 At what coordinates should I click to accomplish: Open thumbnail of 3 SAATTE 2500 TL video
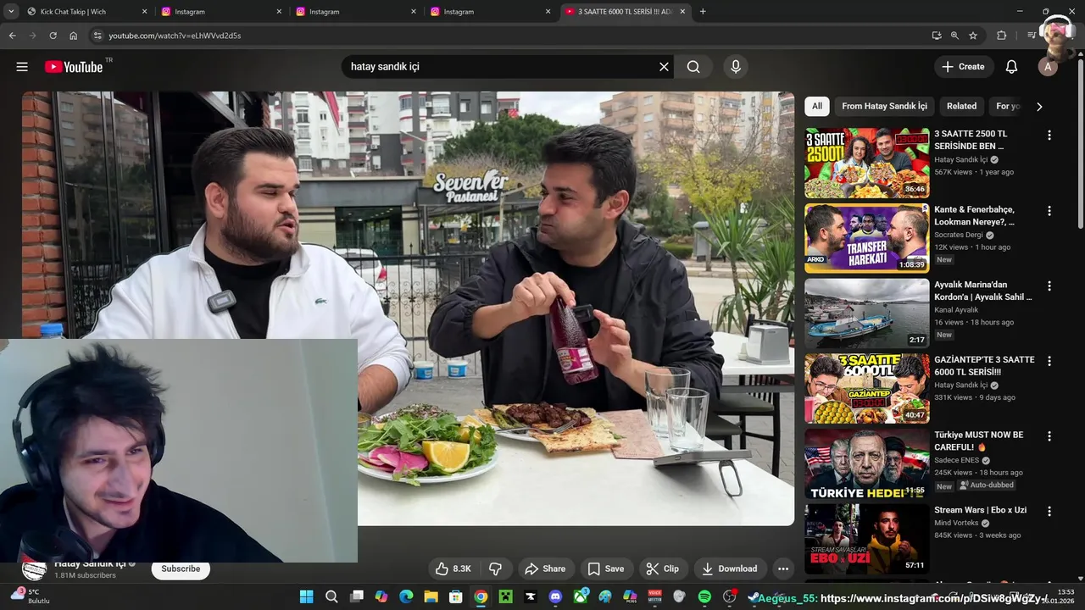click(866, 163)
